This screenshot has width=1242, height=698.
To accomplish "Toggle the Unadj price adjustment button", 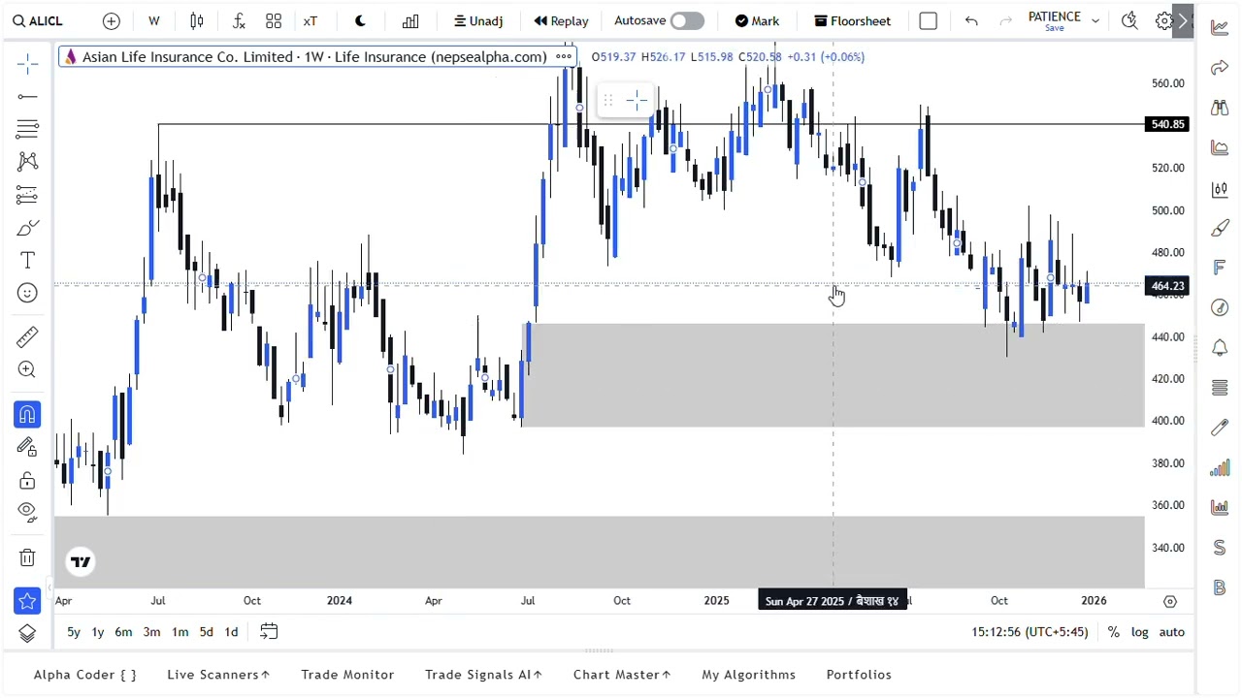I will (478, 20).
